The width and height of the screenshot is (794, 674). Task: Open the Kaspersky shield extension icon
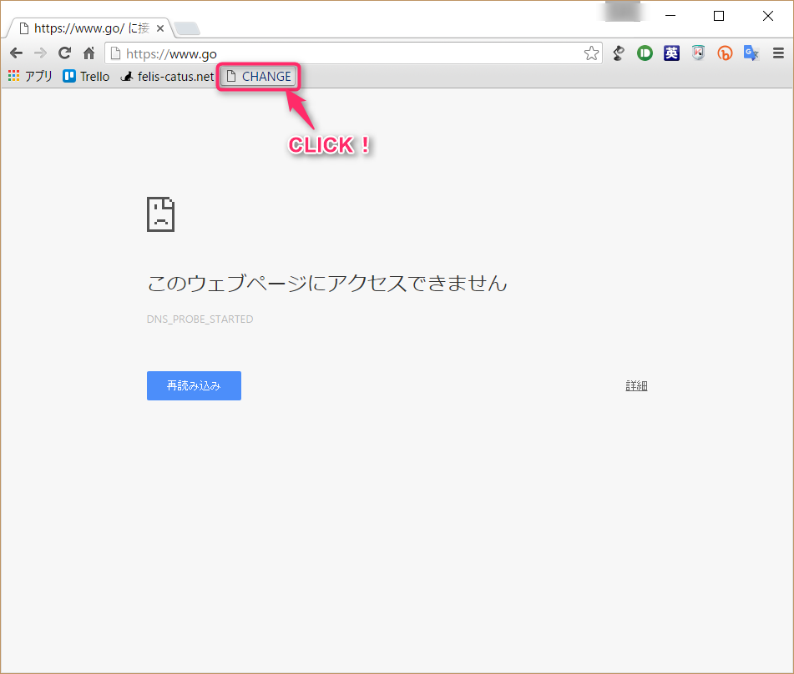coord(698,53)
